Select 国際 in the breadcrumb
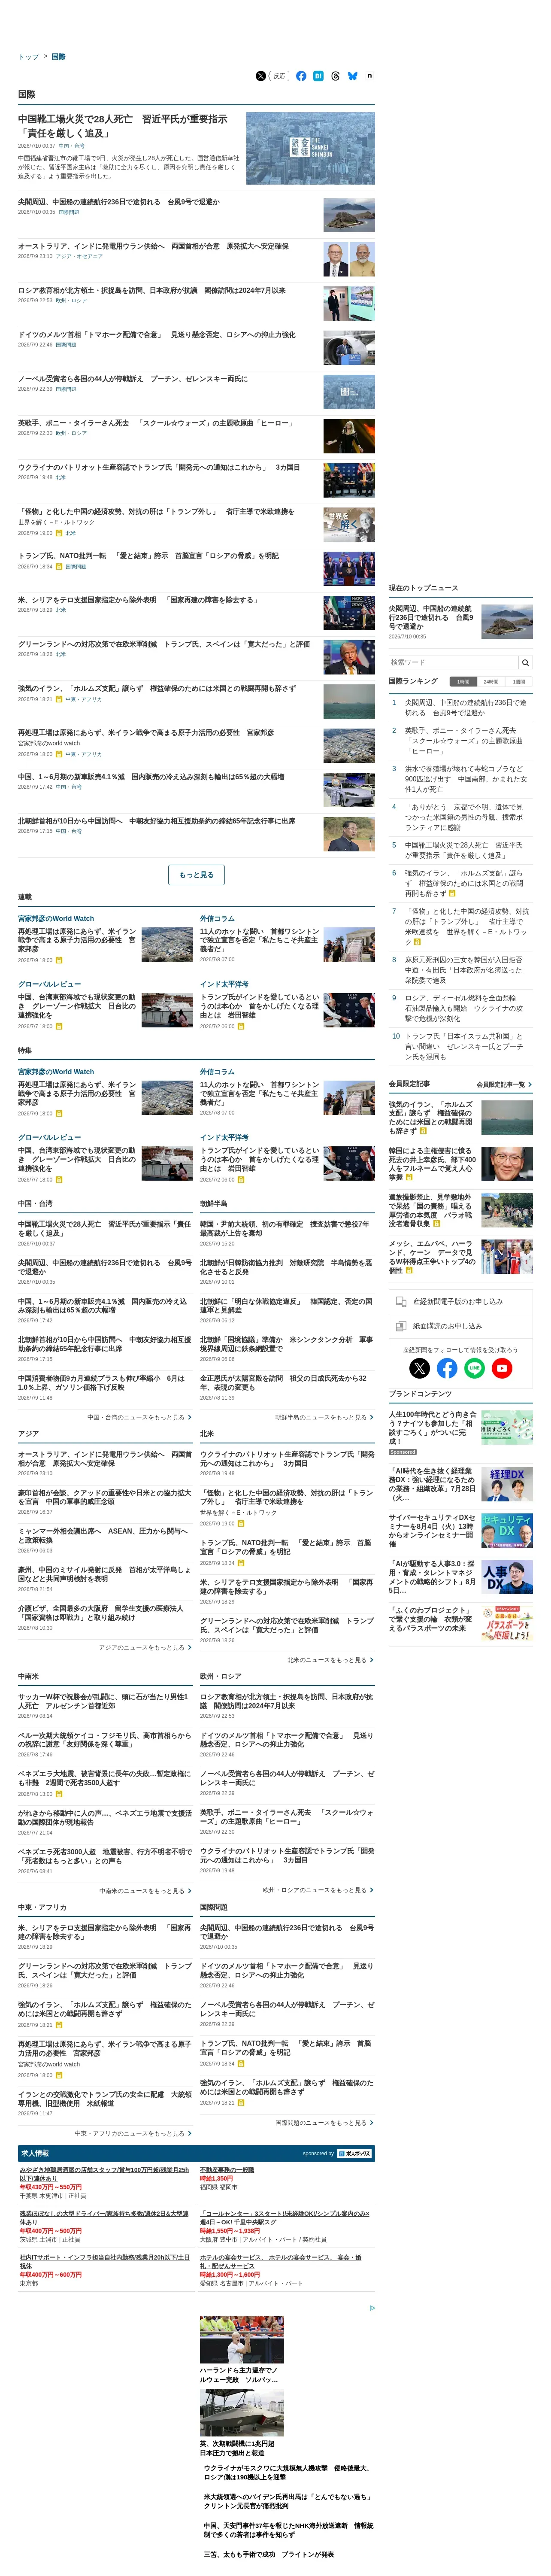This screenshot has width=551, height=2576. coord(58,57)
